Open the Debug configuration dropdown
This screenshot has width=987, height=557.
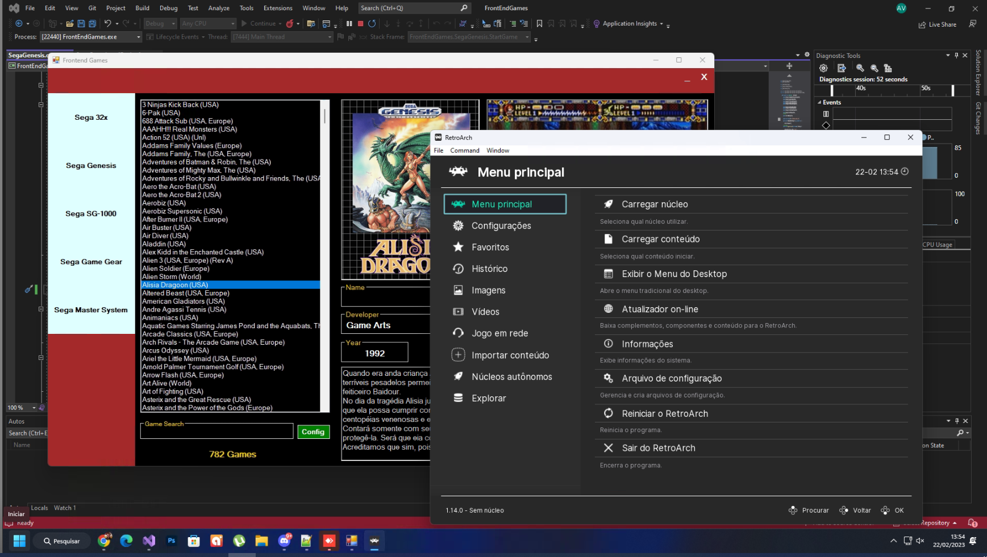[160, 23]
